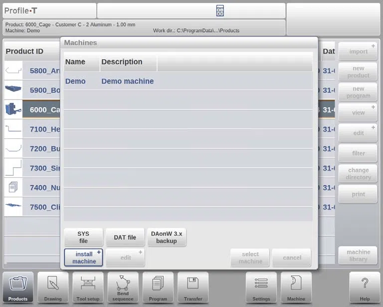
Task: Select the 7500 product row text
Action: (45, 207)
